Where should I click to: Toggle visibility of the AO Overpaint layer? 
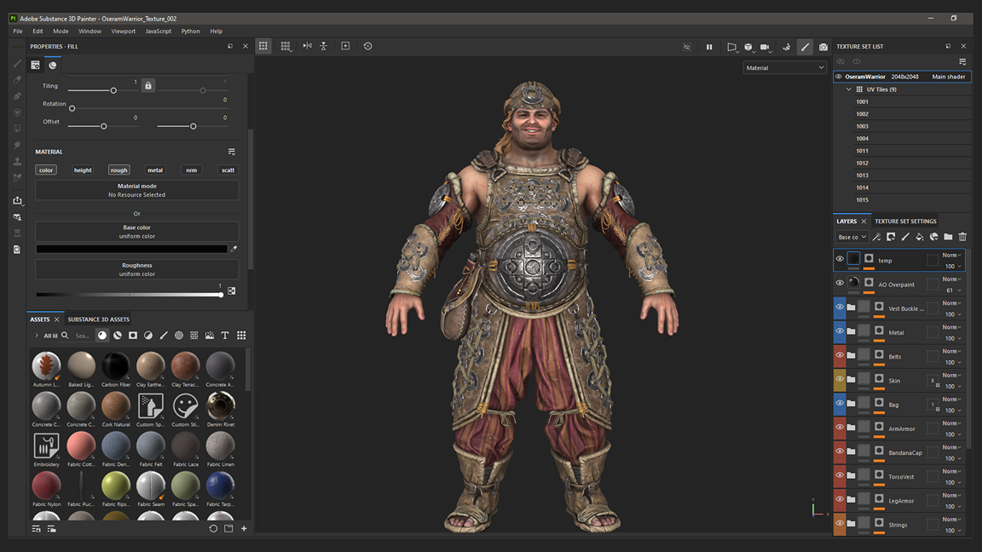click(840, 282)
